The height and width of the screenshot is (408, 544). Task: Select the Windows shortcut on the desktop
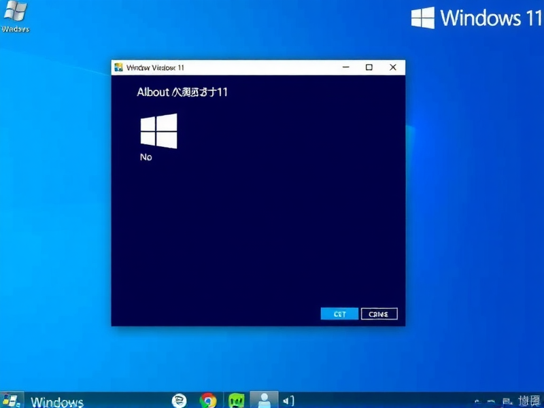[x=16, y=15]
